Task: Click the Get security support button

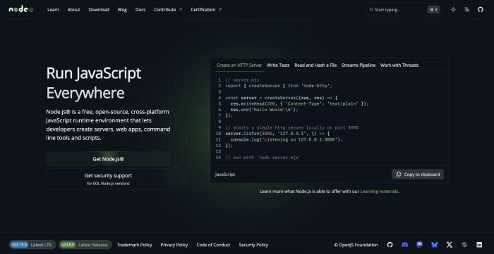Action: pos(109,179)
